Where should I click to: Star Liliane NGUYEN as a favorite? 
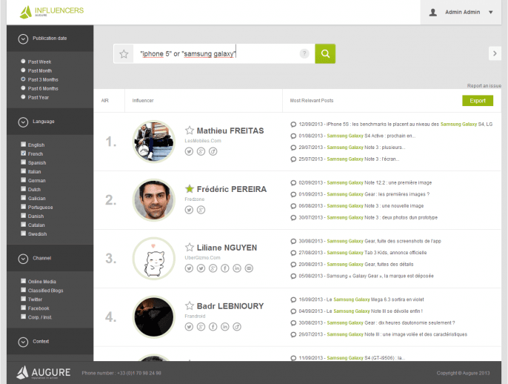coord(190,247)
